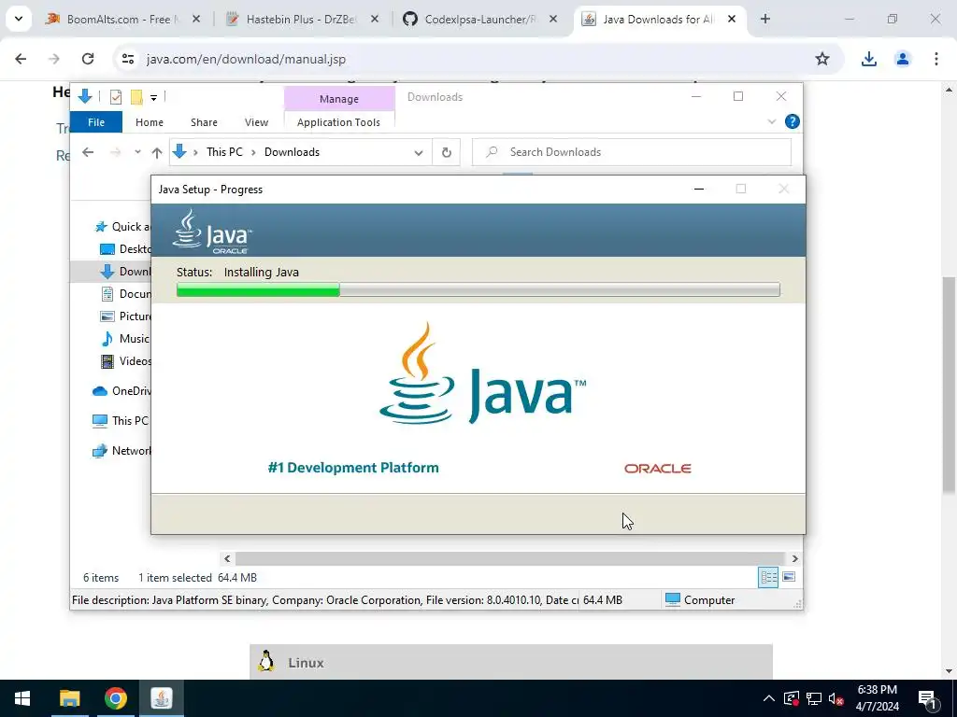Open the tab search dropdown in Chrome
Image resolution: width=957 pixels, height=717 pixels.
coord(19,19)
